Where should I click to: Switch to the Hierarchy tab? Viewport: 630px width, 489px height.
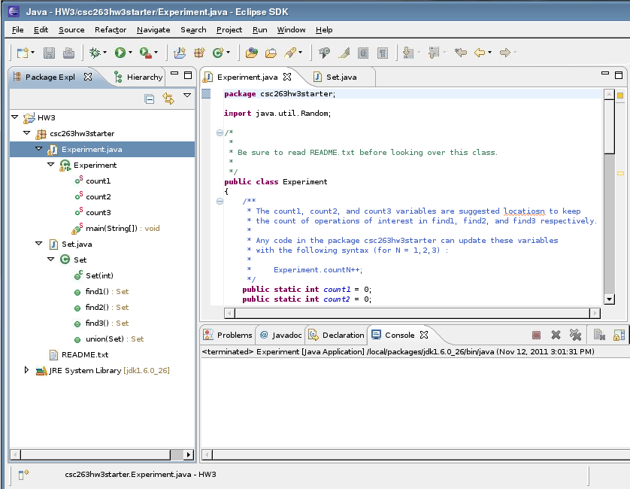[138, 77]
